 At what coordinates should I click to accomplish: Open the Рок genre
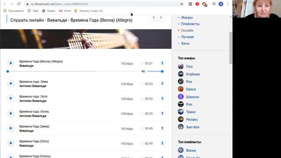[189, 82]
